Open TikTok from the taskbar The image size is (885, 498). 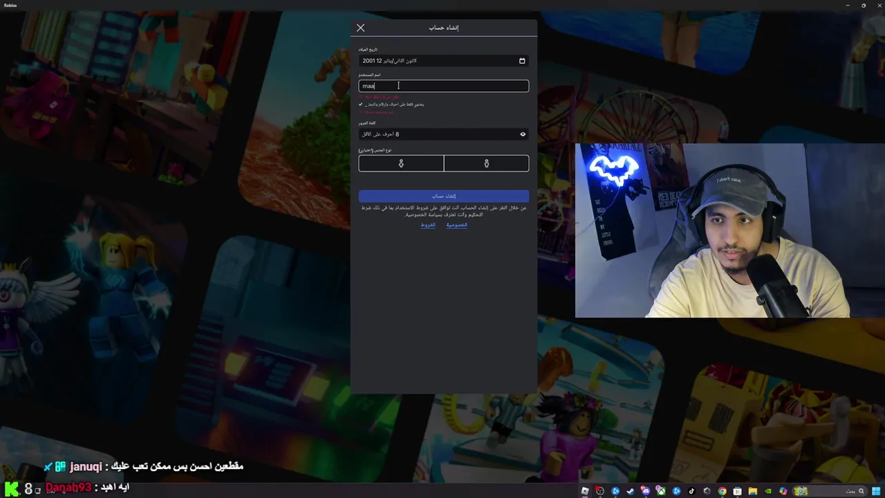[x=691, y=491]
